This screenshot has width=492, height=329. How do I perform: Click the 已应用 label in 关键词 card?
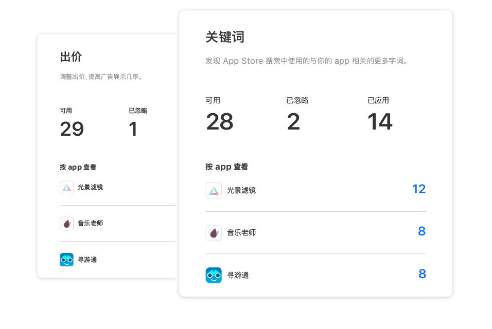(x=378, y=100)
